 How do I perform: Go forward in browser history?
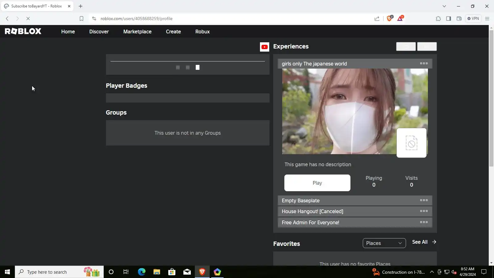pos(18,19)
